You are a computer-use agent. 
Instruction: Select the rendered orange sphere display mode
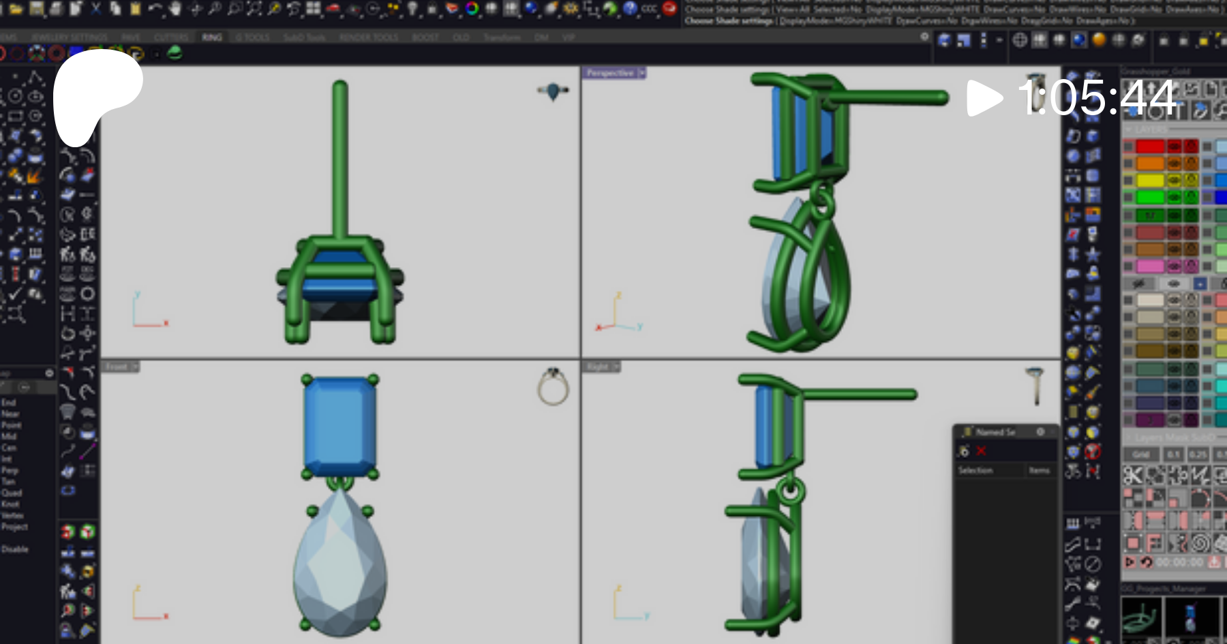coord(1099,40)
